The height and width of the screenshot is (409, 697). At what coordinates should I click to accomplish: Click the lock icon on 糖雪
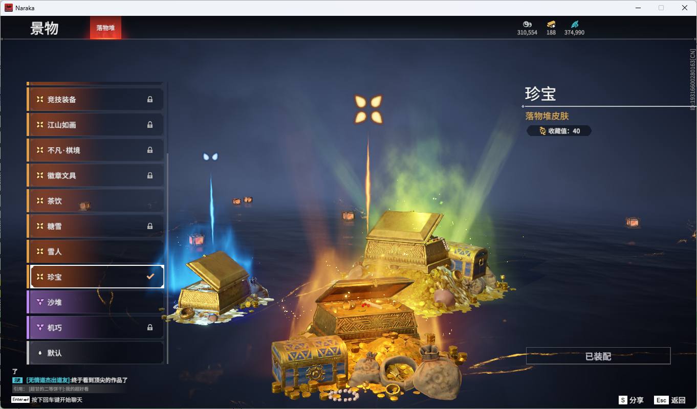click(x=150, y=226)
